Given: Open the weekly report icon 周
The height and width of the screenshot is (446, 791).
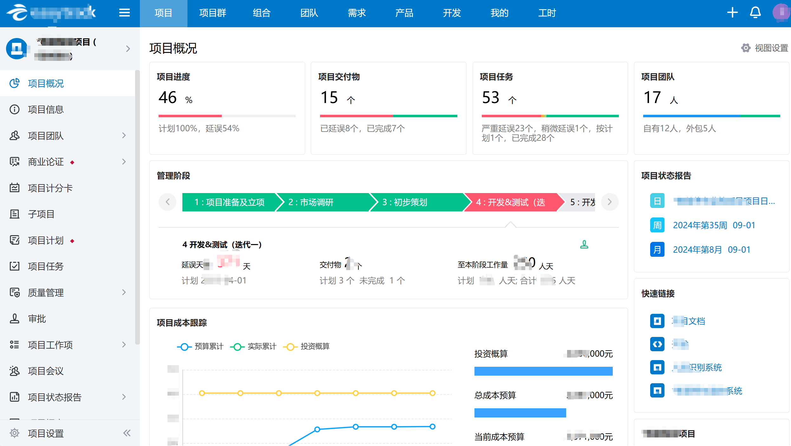Looking at the screenshot, I should click(x=657, y=225).
